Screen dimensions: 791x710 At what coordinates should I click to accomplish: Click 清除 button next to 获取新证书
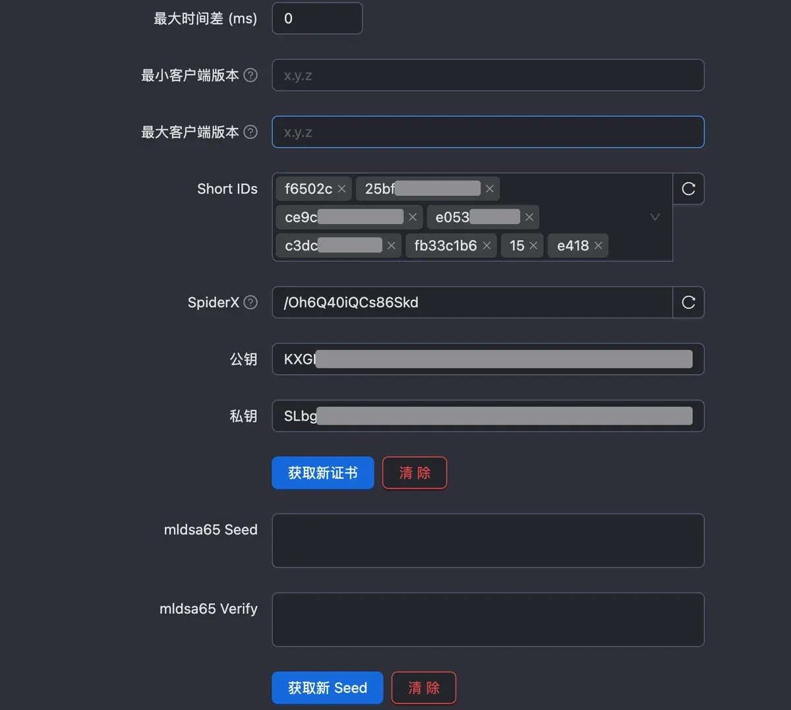click(415, 473)
